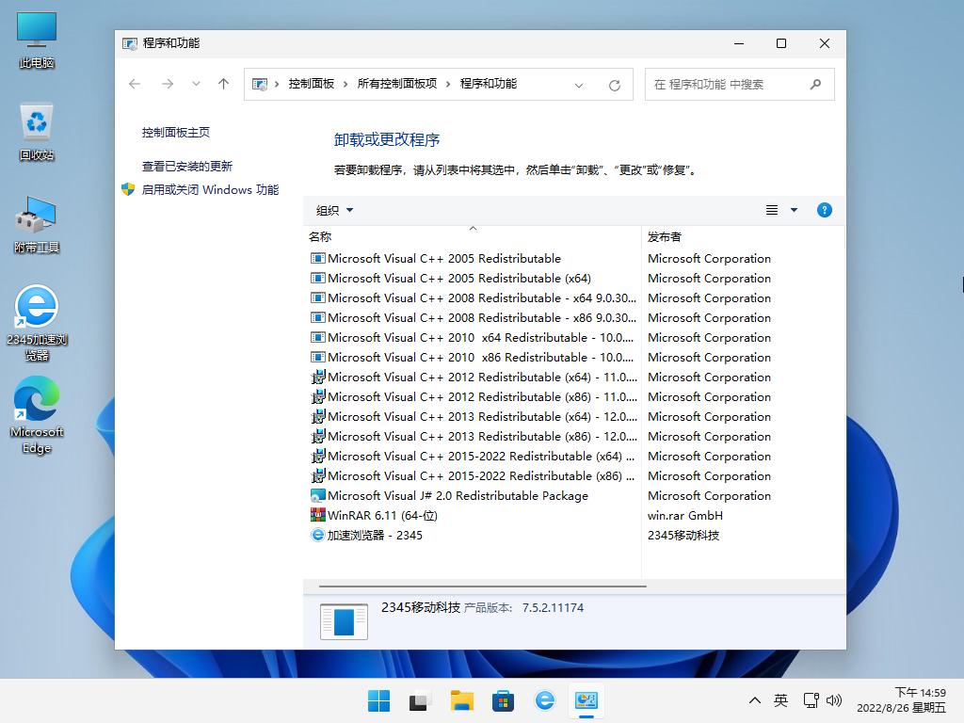Expand the address bar history dropdown
Viewport: 964px width, 723px height.
(579, 85)
